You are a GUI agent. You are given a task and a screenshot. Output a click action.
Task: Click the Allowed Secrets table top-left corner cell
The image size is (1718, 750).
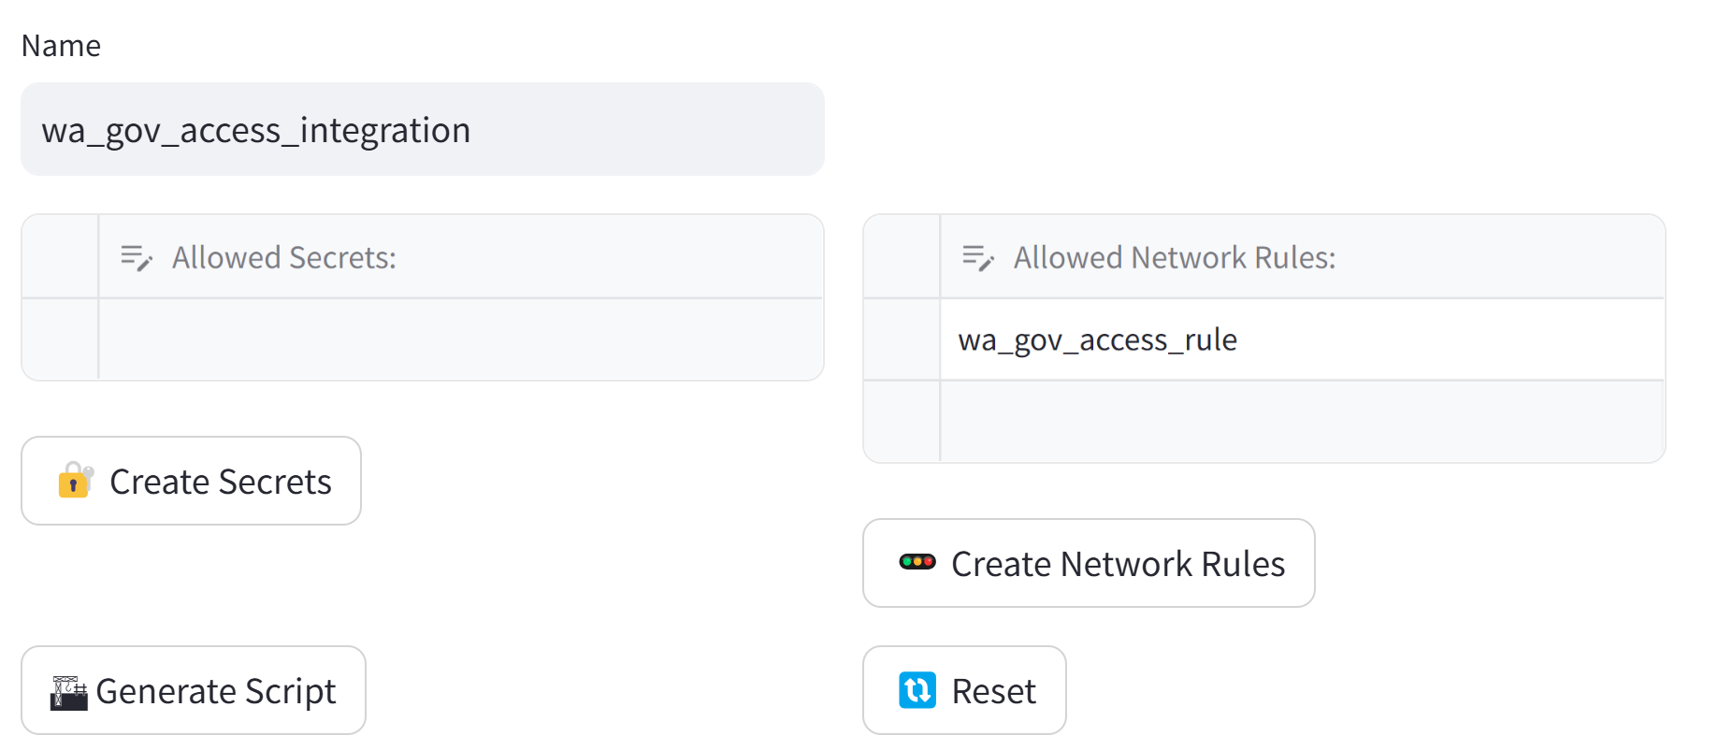(60, 257)
